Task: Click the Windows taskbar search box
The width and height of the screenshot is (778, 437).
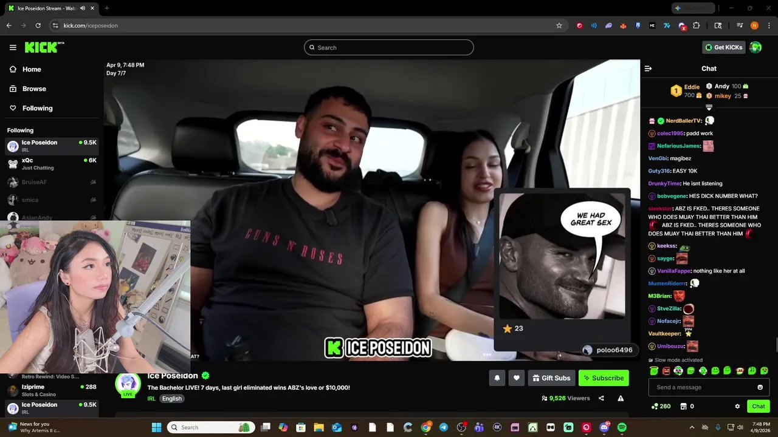Action: coord(211,427)
